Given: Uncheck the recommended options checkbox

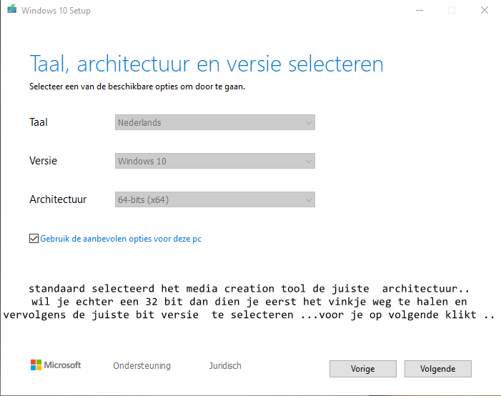Looking at the screenshot, I should click(x=34, y=239).
